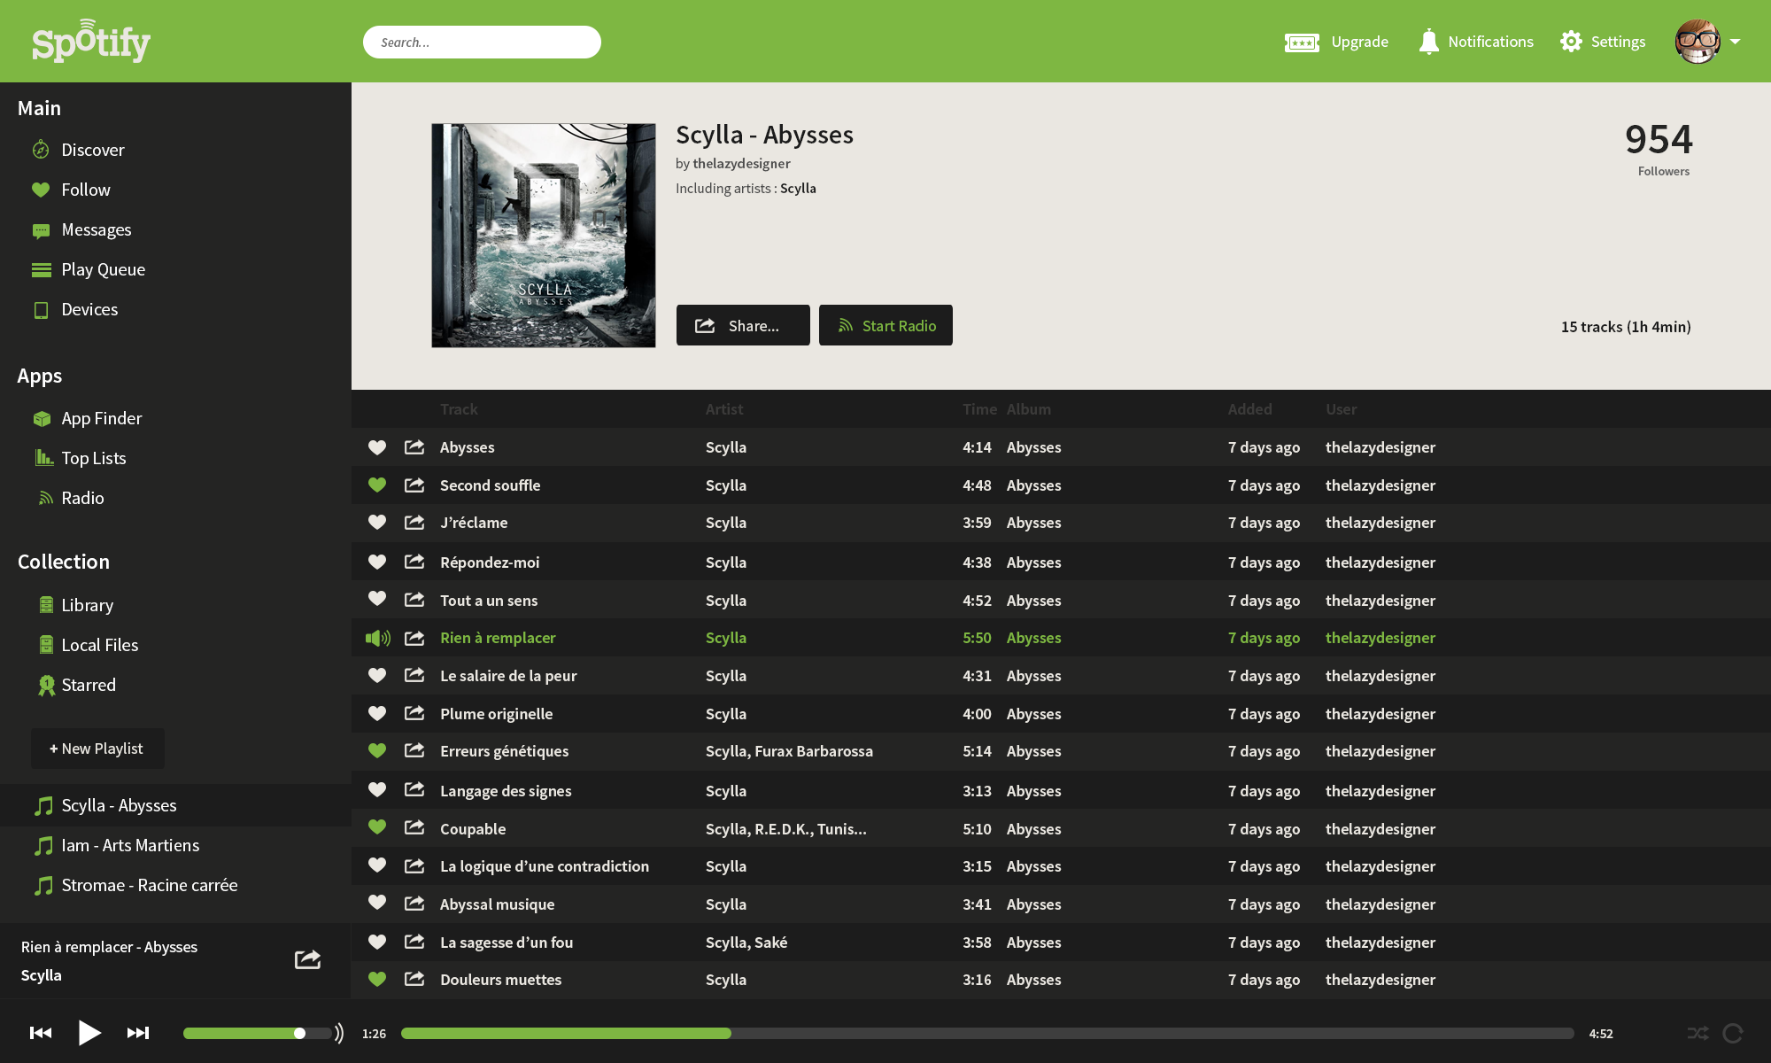1771x1063 pixels.
Task: Adjust the volume slider
Action: click(258, 1033)
